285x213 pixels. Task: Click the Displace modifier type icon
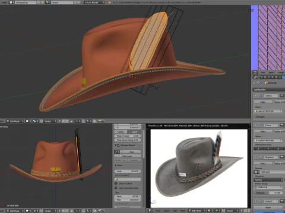[x=261, y=157]
